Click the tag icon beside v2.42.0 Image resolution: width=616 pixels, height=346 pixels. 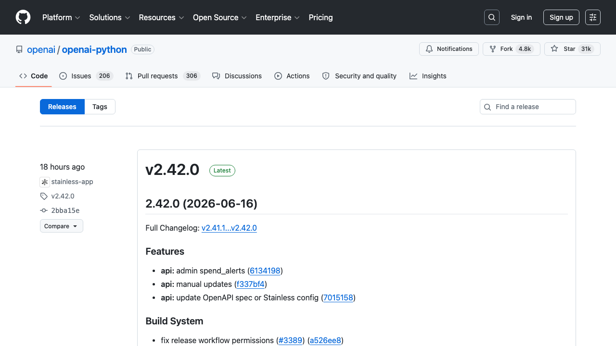point(44,196)
